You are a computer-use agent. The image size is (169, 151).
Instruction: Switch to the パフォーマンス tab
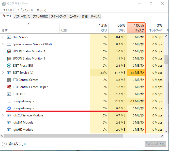tap(22, 17)
